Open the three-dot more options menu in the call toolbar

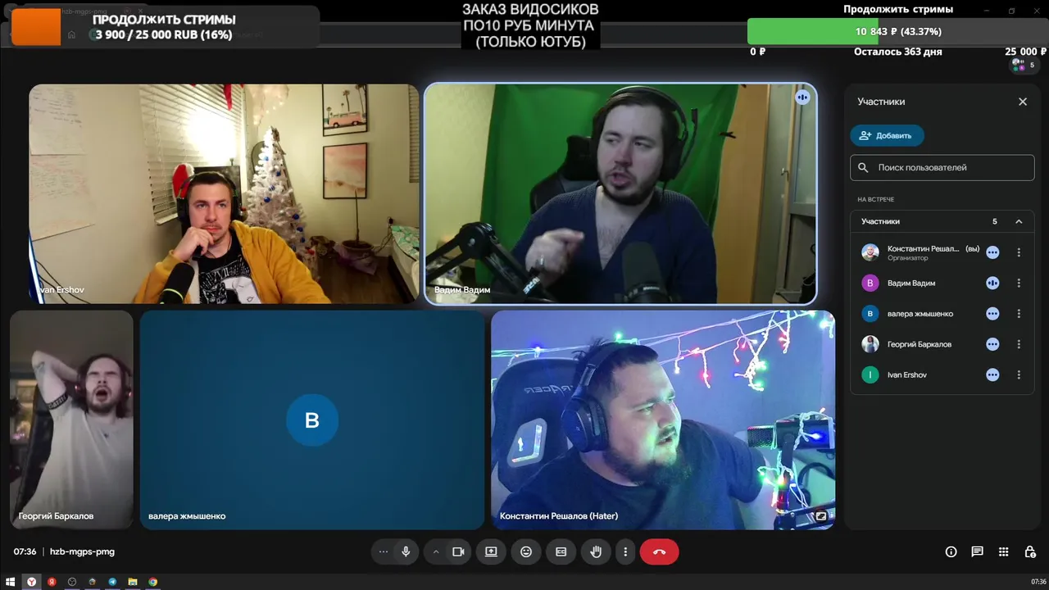[625, 551]
